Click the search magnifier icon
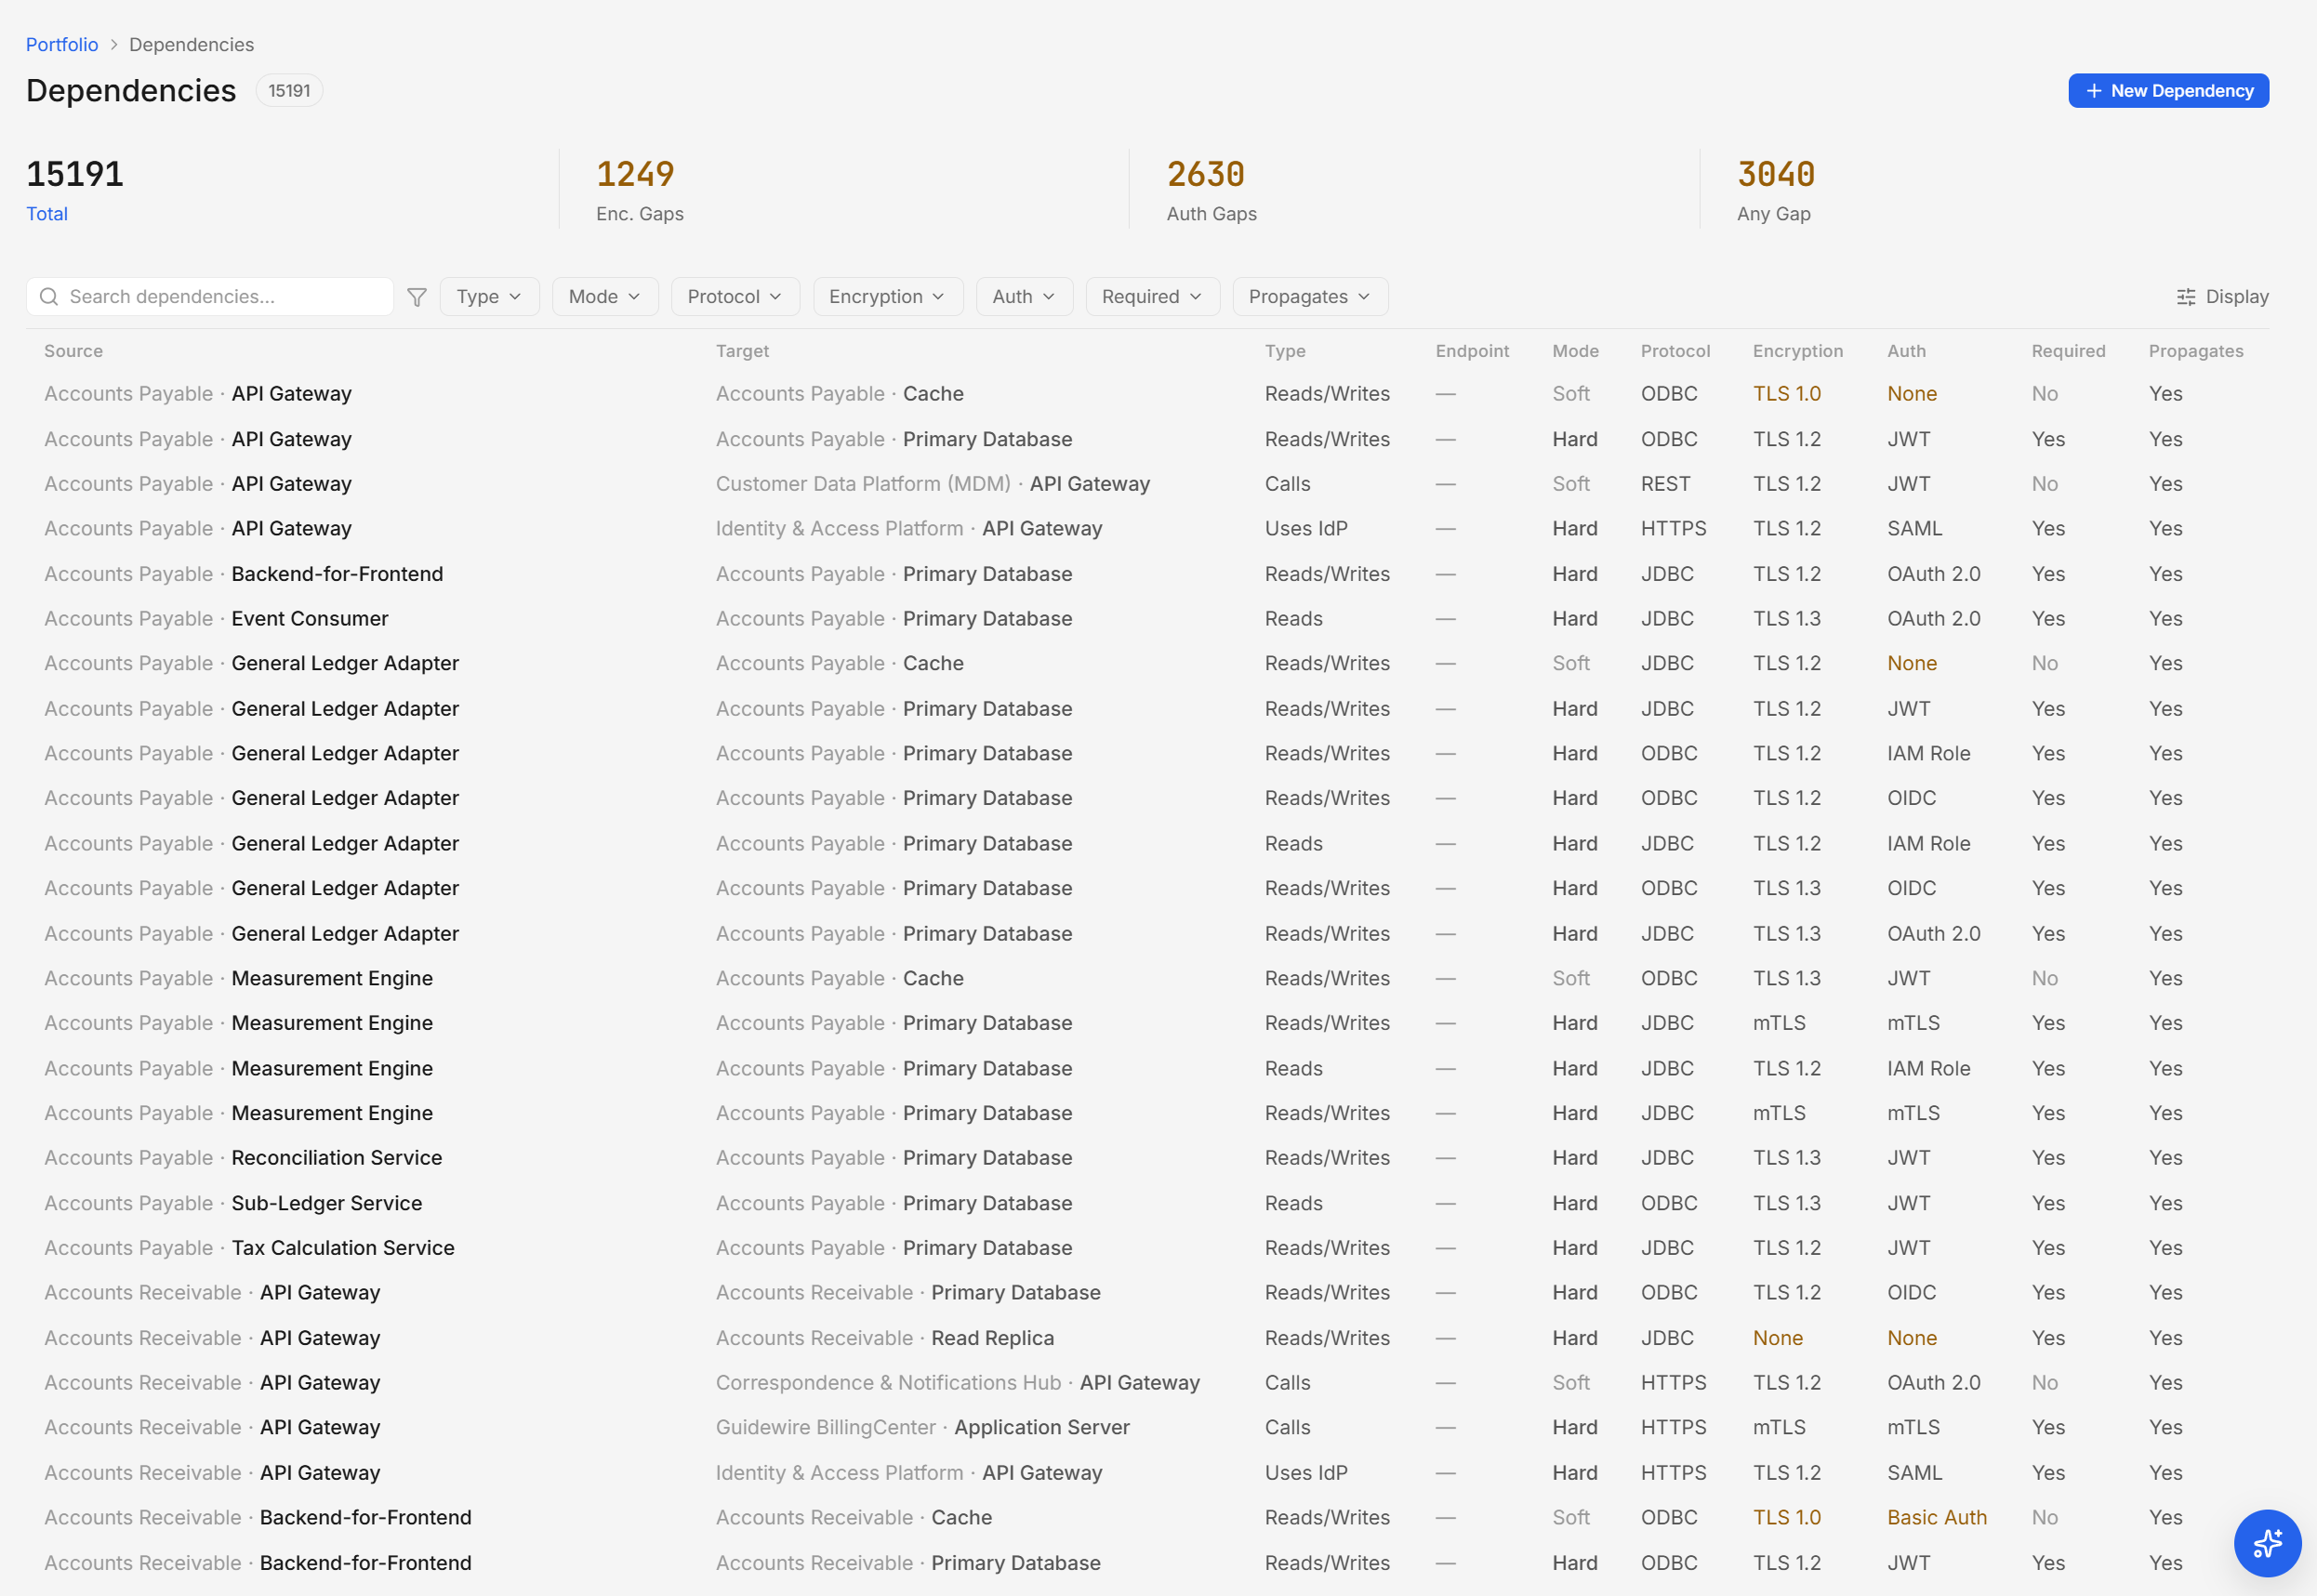 (x=49, y=297)
